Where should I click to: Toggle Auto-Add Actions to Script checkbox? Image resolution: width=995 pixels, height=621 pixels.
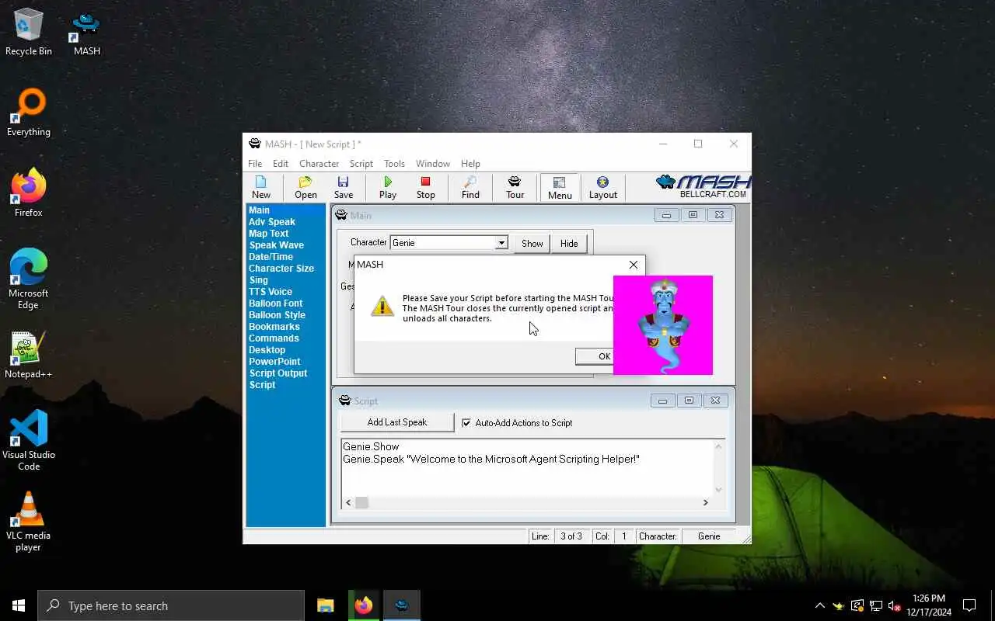(x=466, y=423)
